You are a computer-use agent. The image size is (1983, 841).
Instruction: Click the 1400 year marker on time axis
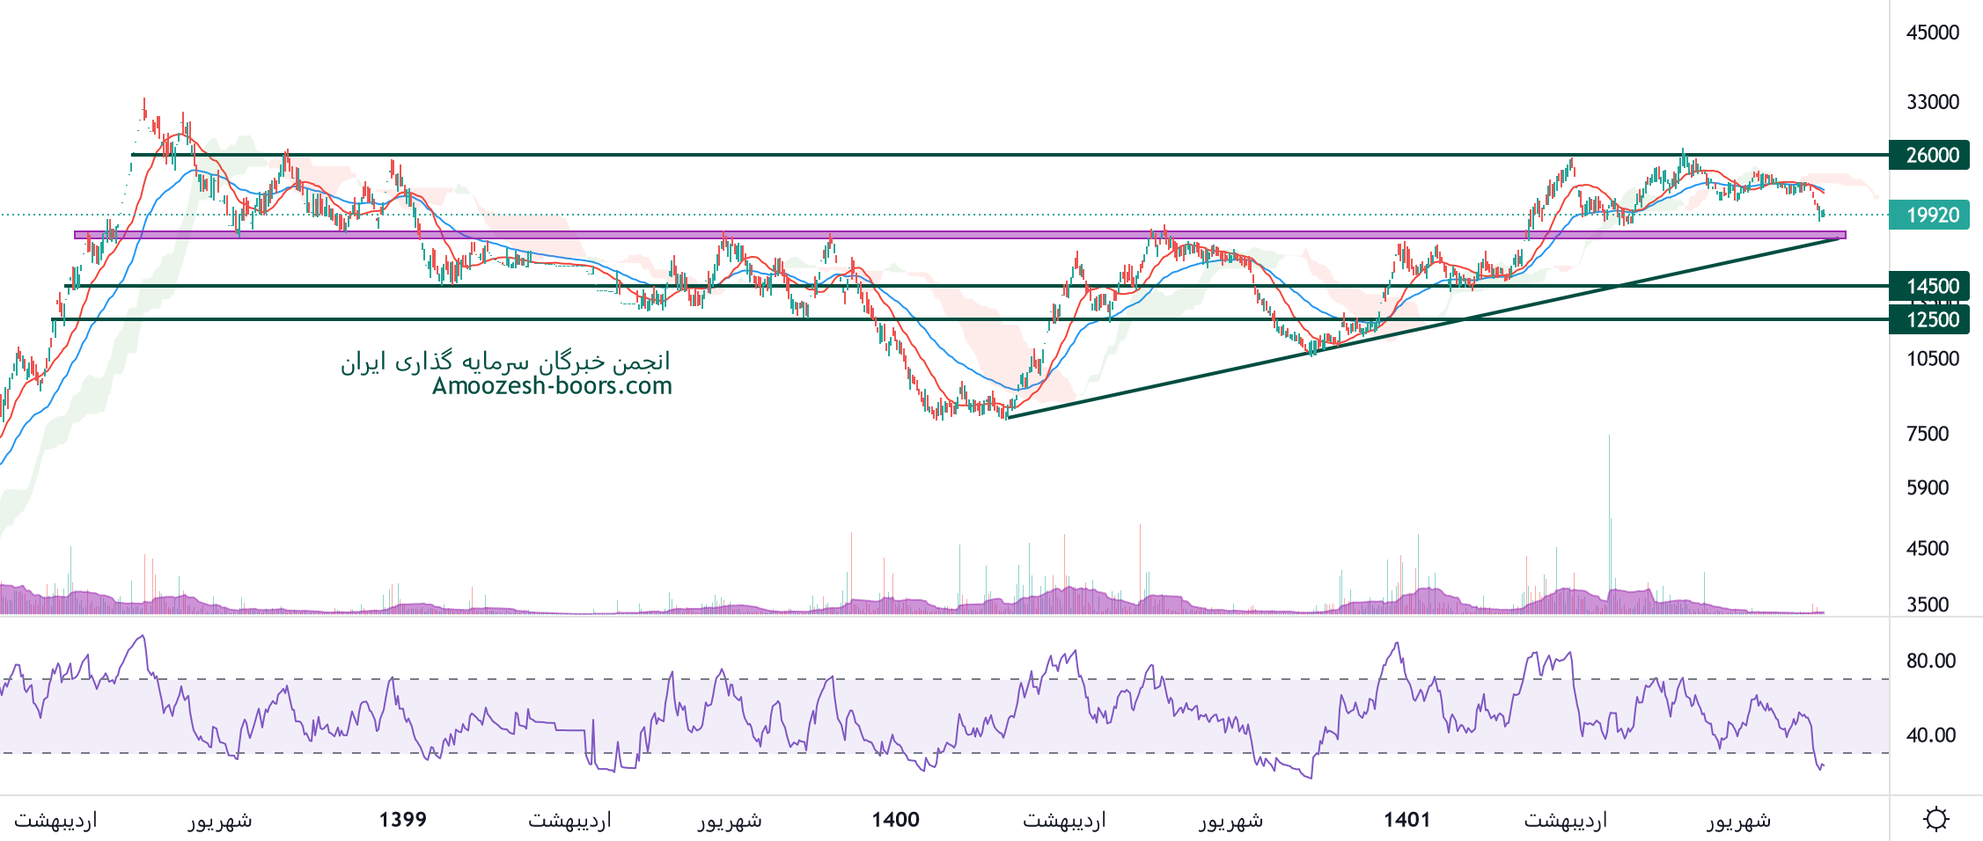point(895,820)
